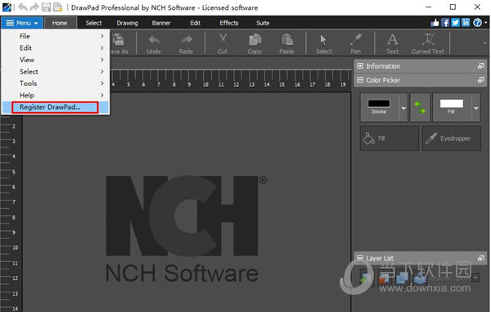Click the undo arrow in title bar
Image resolution: width=491 pixels, height=312 pixels.
[23, 7]
